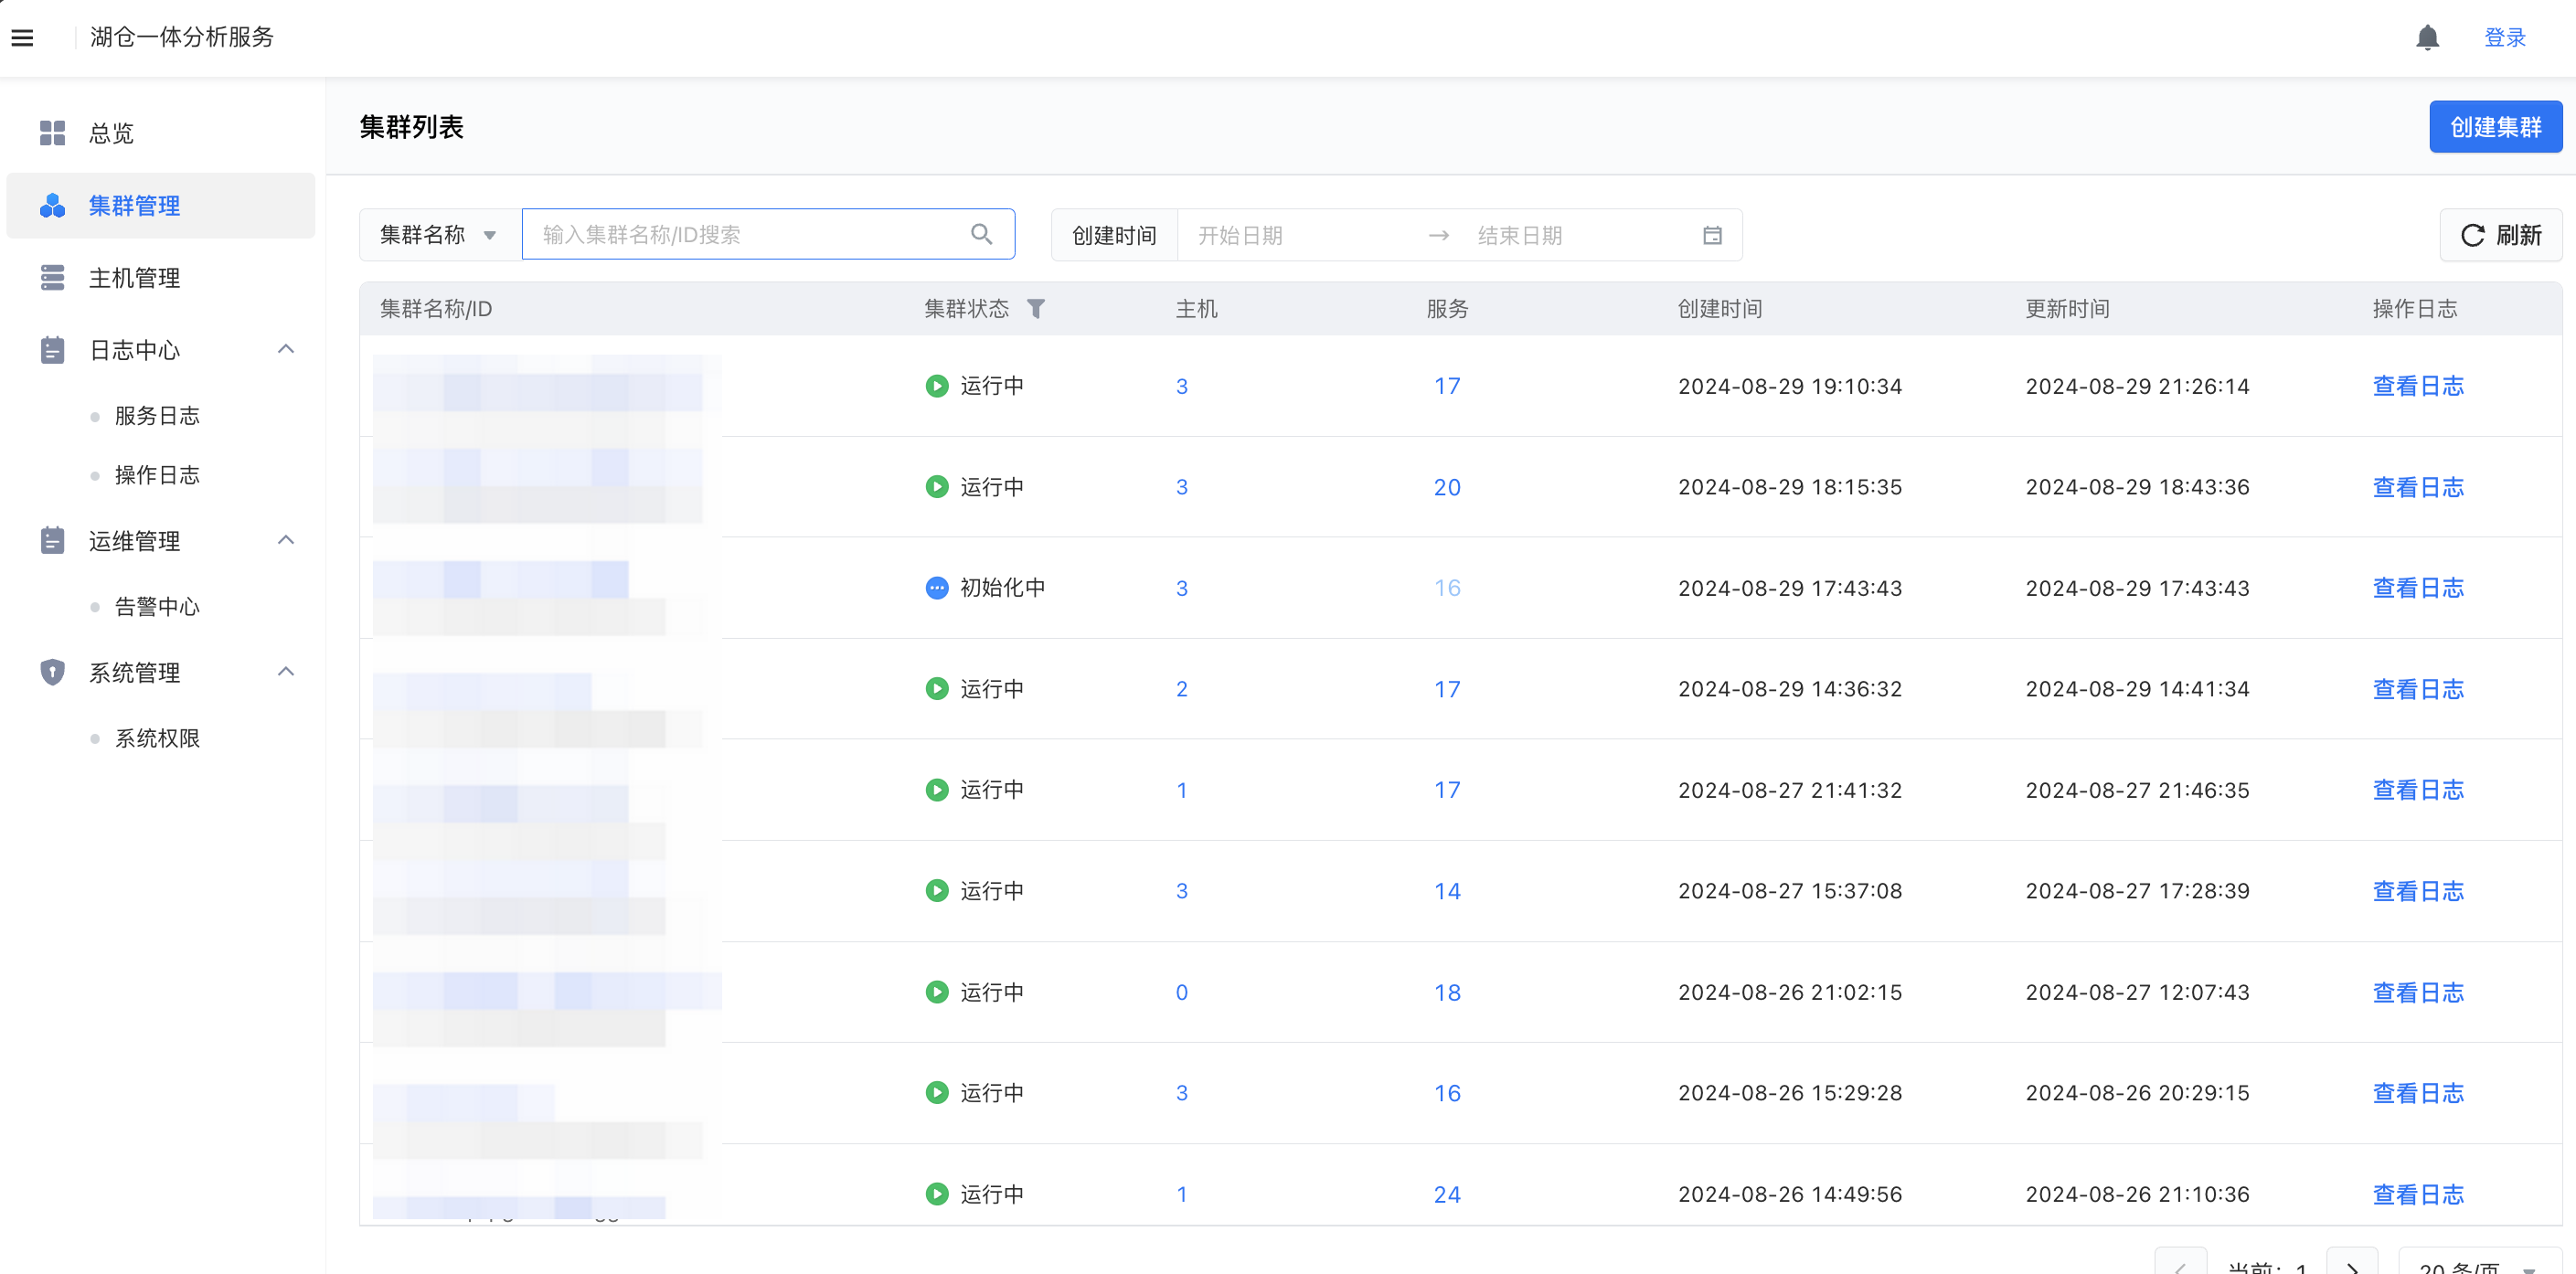The height and width of the screenshot is (1274, 2576).
Task: Open the hamburger menu icon
Action: coord(22,38)
